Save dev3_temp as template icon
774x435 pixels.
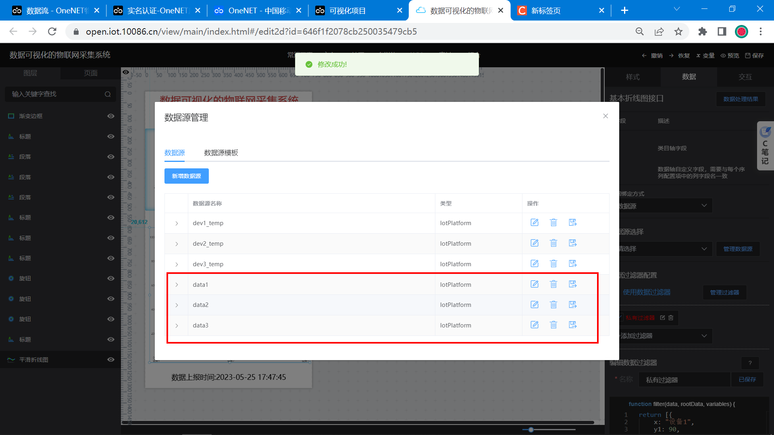pos(572,264)
